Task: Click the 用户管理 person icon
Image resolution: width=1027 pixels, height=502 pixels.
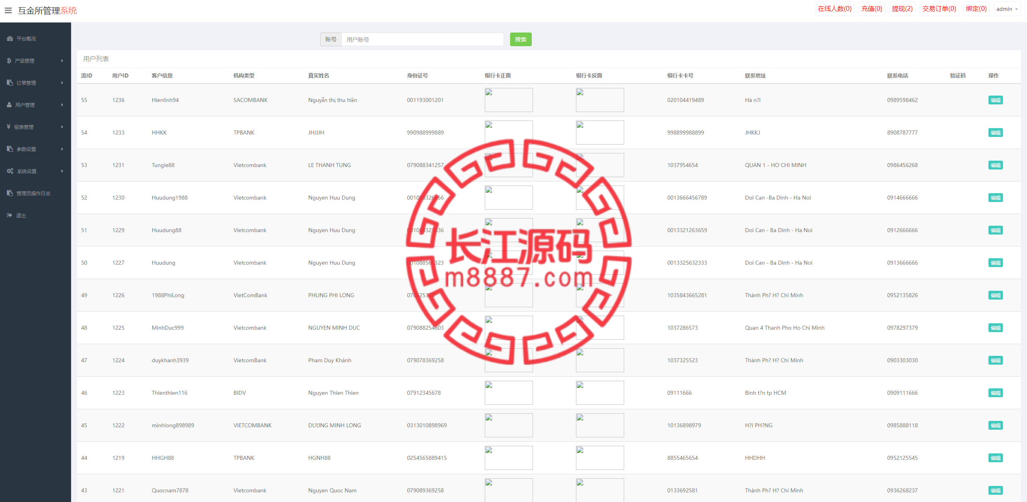Action: (x=9, y=105)
